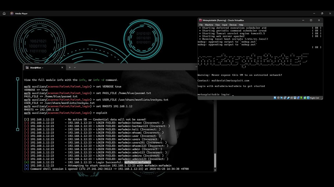This screenshot has height=187, width=334.
Task: Restore down the Media Player window
Action: pyautogui.click(x=322, y=13)
